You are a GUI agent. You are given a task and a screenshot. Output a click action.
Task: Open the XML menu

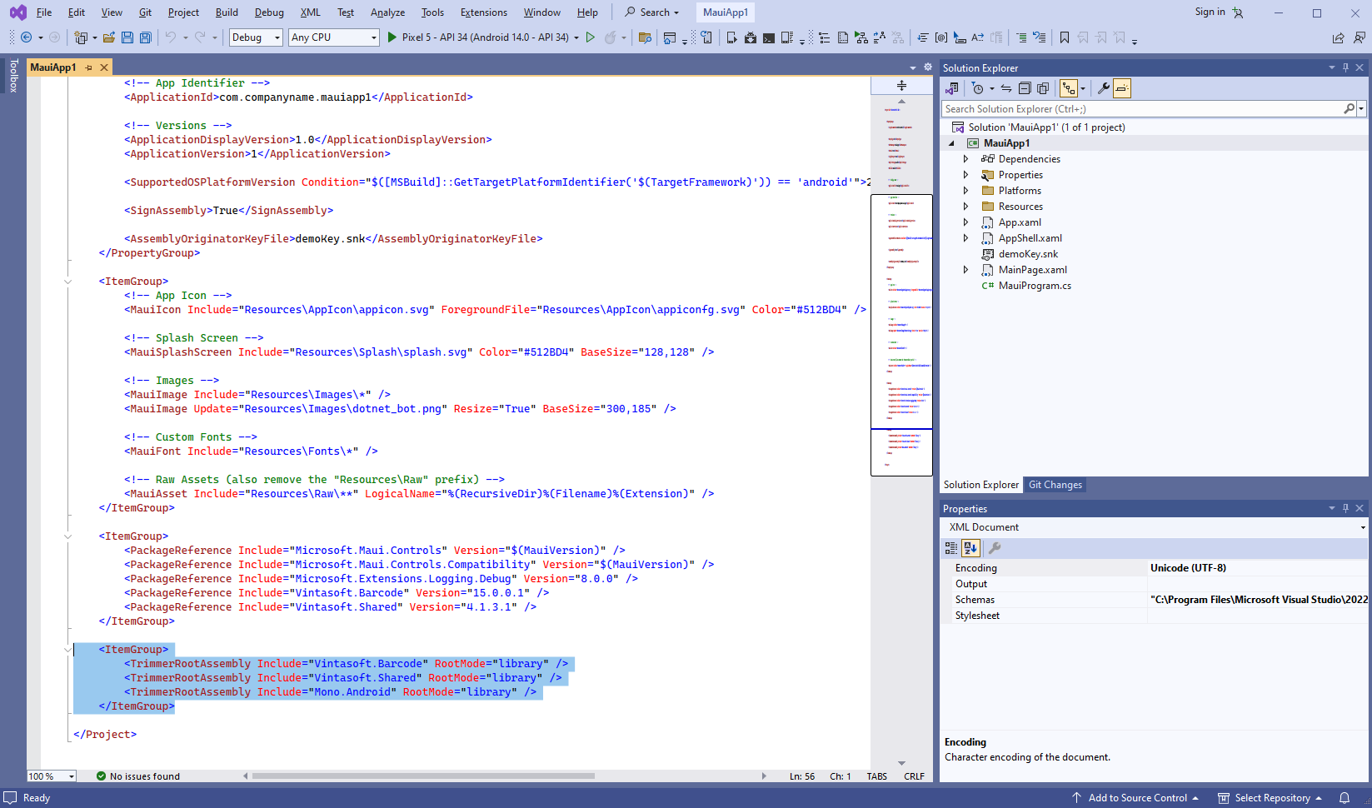pyautogui.click(x=311, y=12)
